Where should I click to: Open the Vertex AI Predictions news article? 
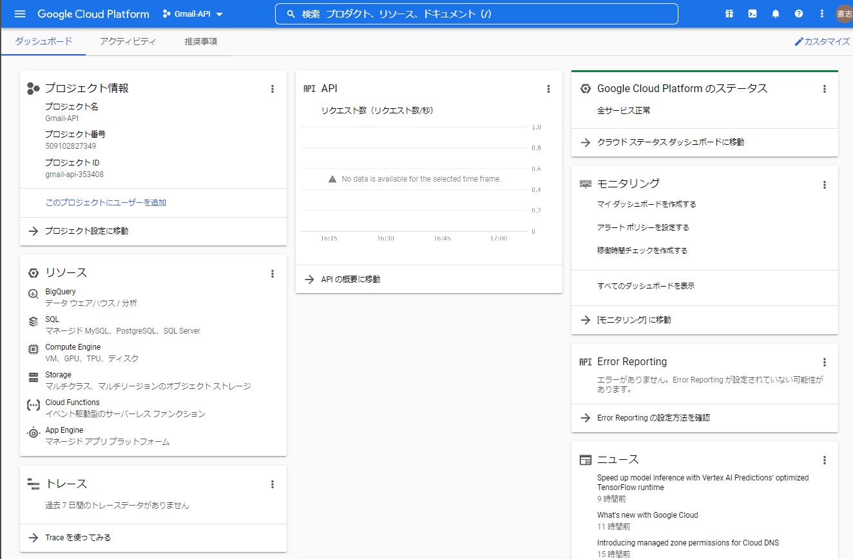pyautogui.click(x=702, y=482)
